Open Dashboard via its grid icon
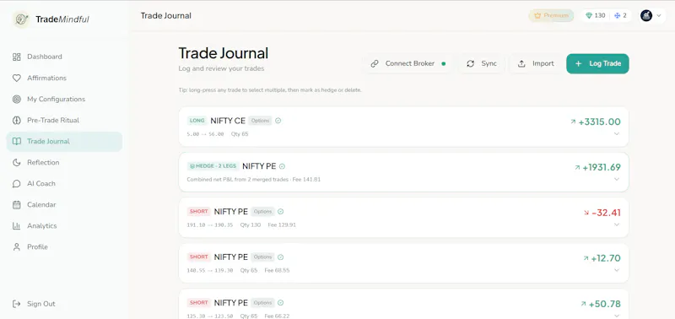 [16, 57]
